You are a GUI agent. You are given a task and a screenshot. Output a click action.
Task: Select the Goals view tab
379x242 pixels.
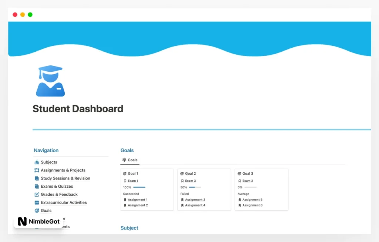[x=130, y=160]
